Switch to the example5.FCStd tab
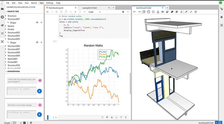224x124 pixels. click(x=89, y=8)
